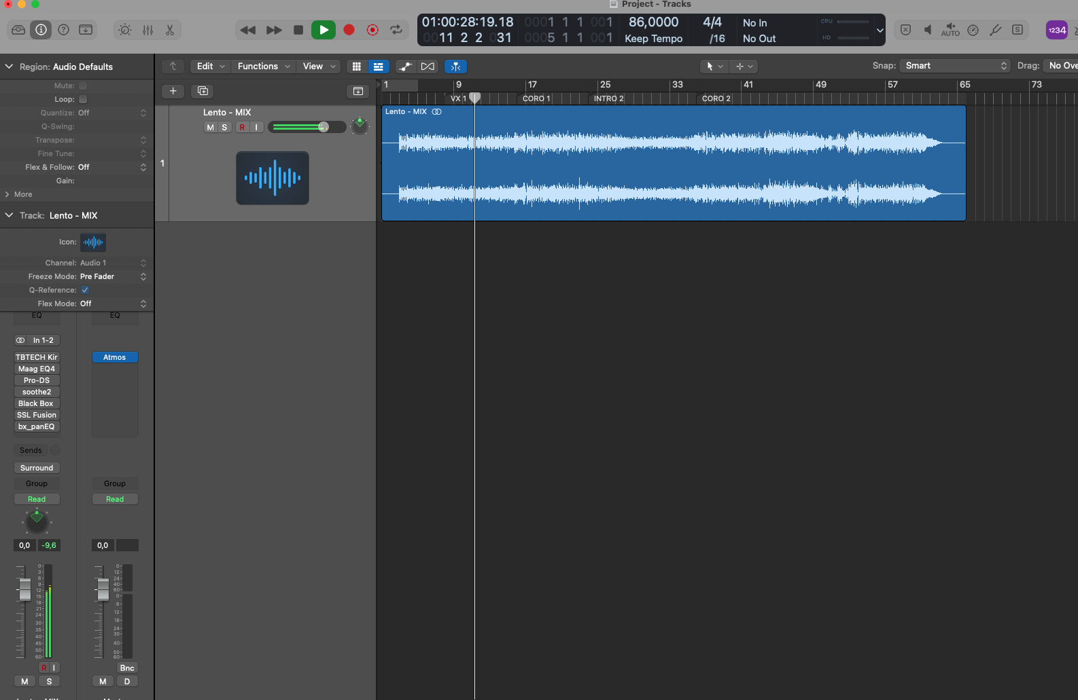Switch to the grid view icon

(357, 67)
